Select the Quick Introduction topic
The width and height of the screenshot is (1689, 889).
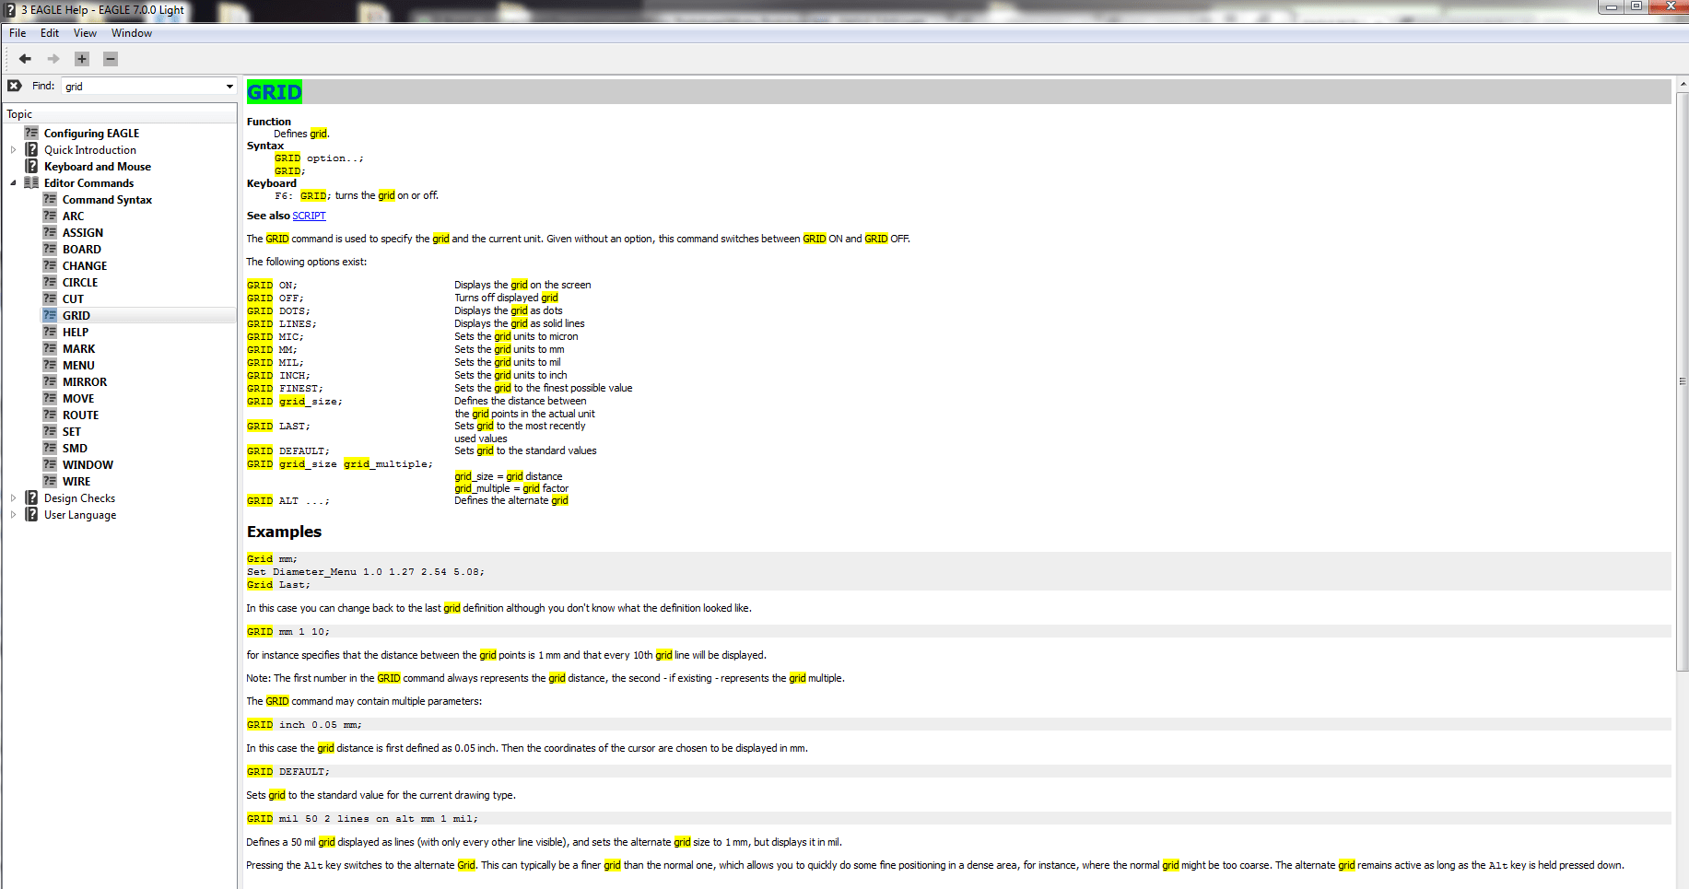[90, 150]
